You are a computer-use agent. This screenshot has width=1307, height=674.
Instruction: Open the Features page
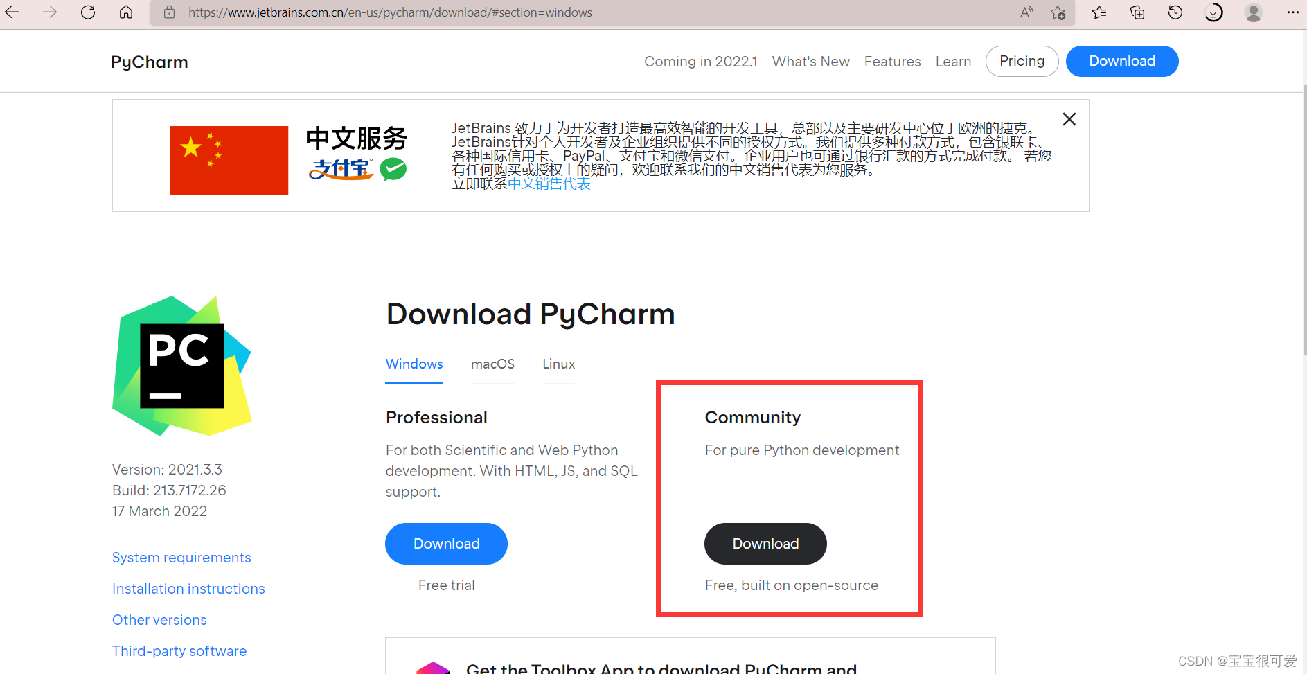[892, 61]
